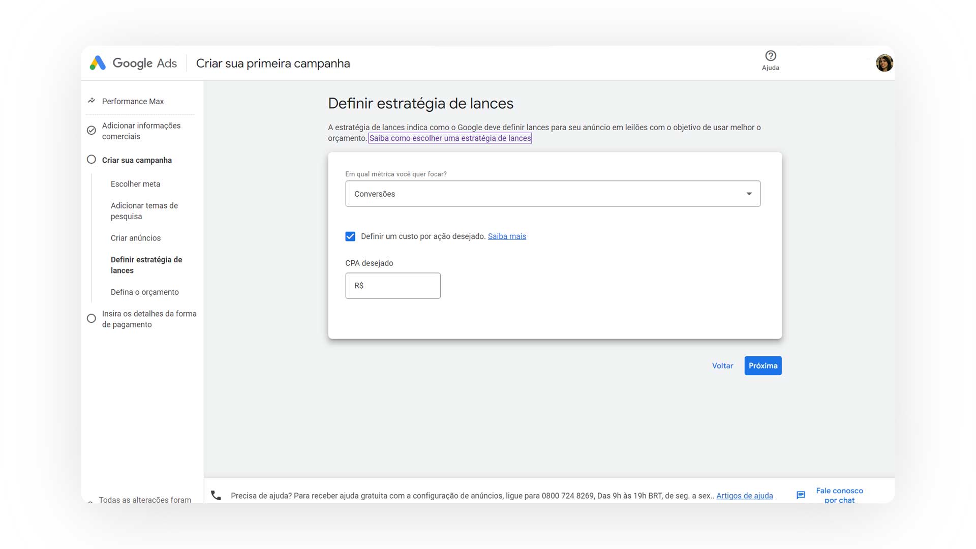Open the user profile avatar
The image size is (976, 549).
pos(884,63)
